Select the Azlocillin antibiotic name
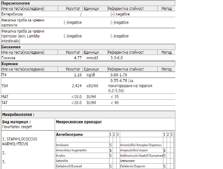Image resolution: width=223 pixels, height=169 pixels. (62, 161)
